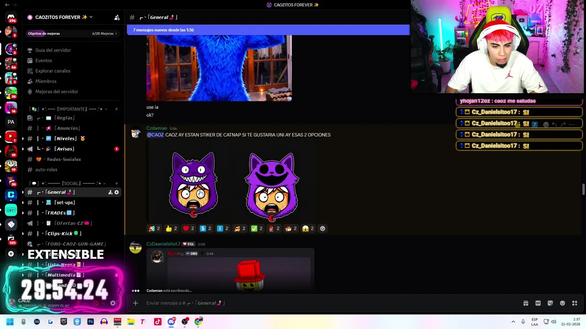The image size is (586, 329).
Task: Open user settings gear near CAOZ
Action: coord(113,303)
